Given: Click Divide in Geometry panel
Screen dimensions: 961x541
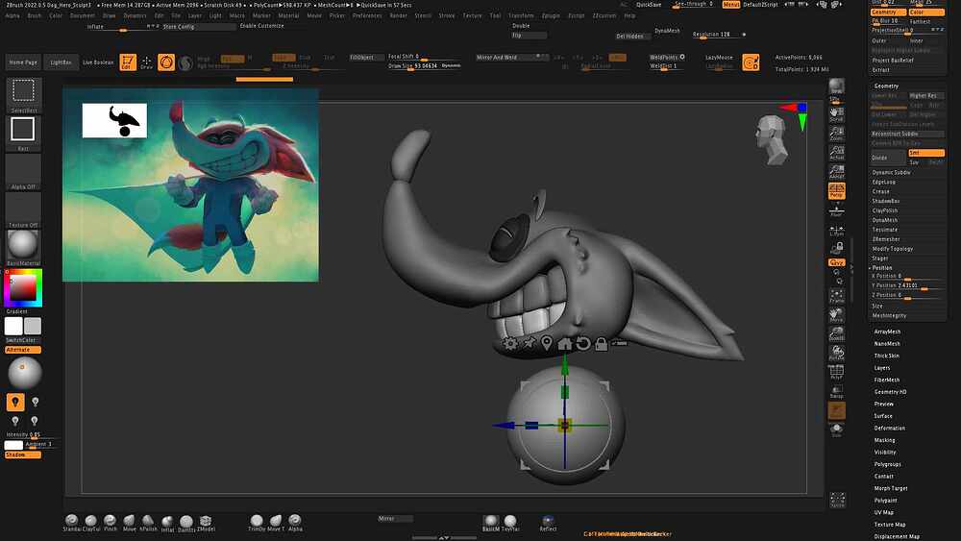Looking at the screenshot, I should tap(888, 158).
